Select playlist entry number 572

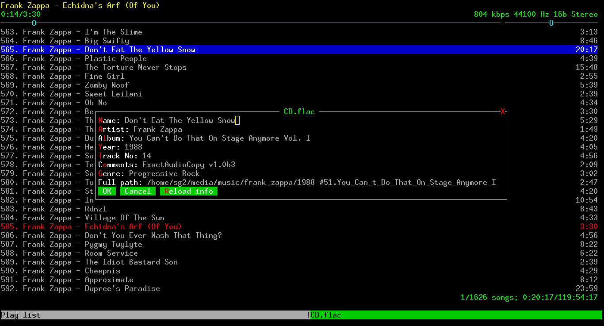coord(47,111)
